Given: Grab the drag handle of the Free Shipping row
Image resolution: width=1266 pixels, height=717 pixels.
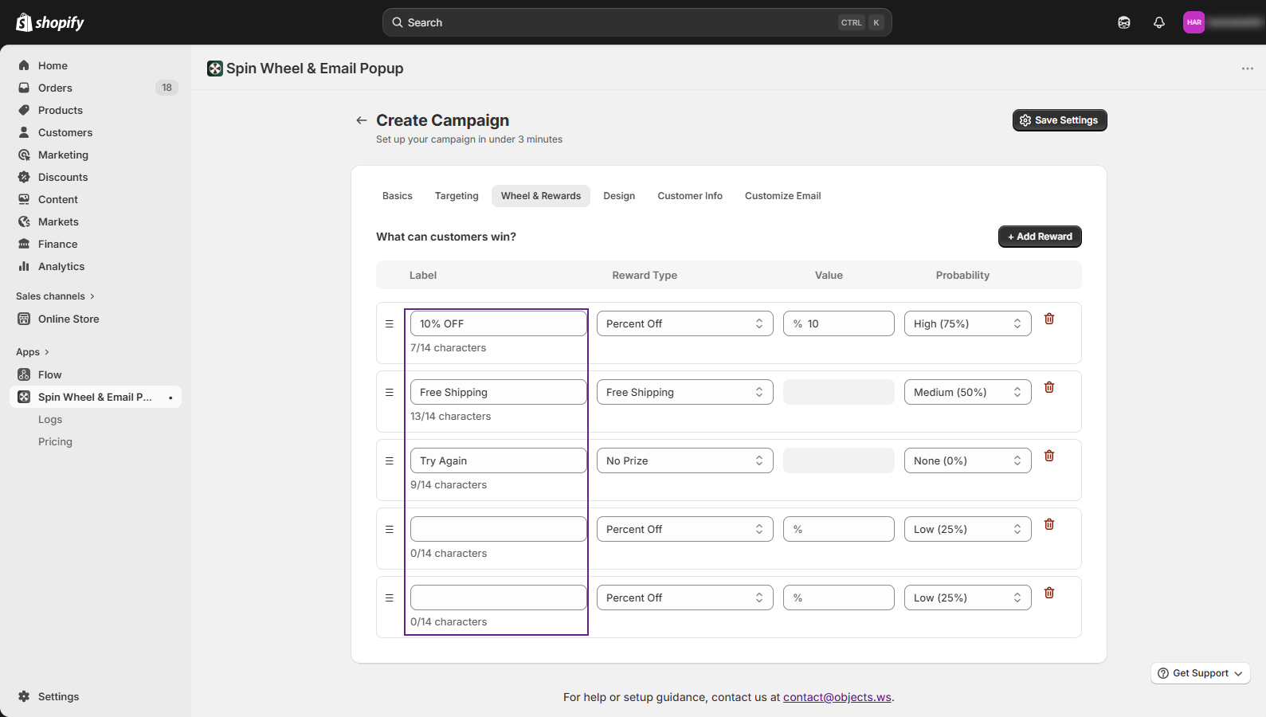Looking at the screenshot, I should click(x=390, y=392).
